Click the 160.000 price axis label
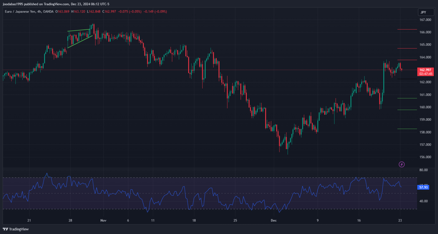 tap(425, 107)
